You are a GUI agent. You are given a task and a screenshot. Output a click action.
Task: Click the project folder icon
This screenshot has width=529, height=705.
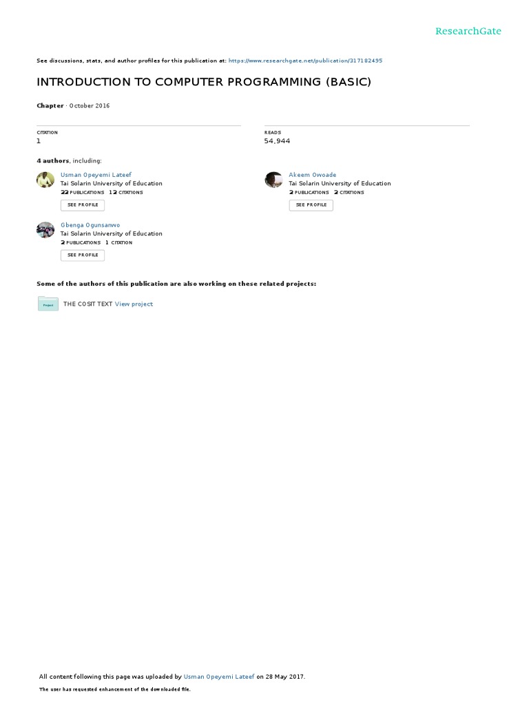coord(48,304)
